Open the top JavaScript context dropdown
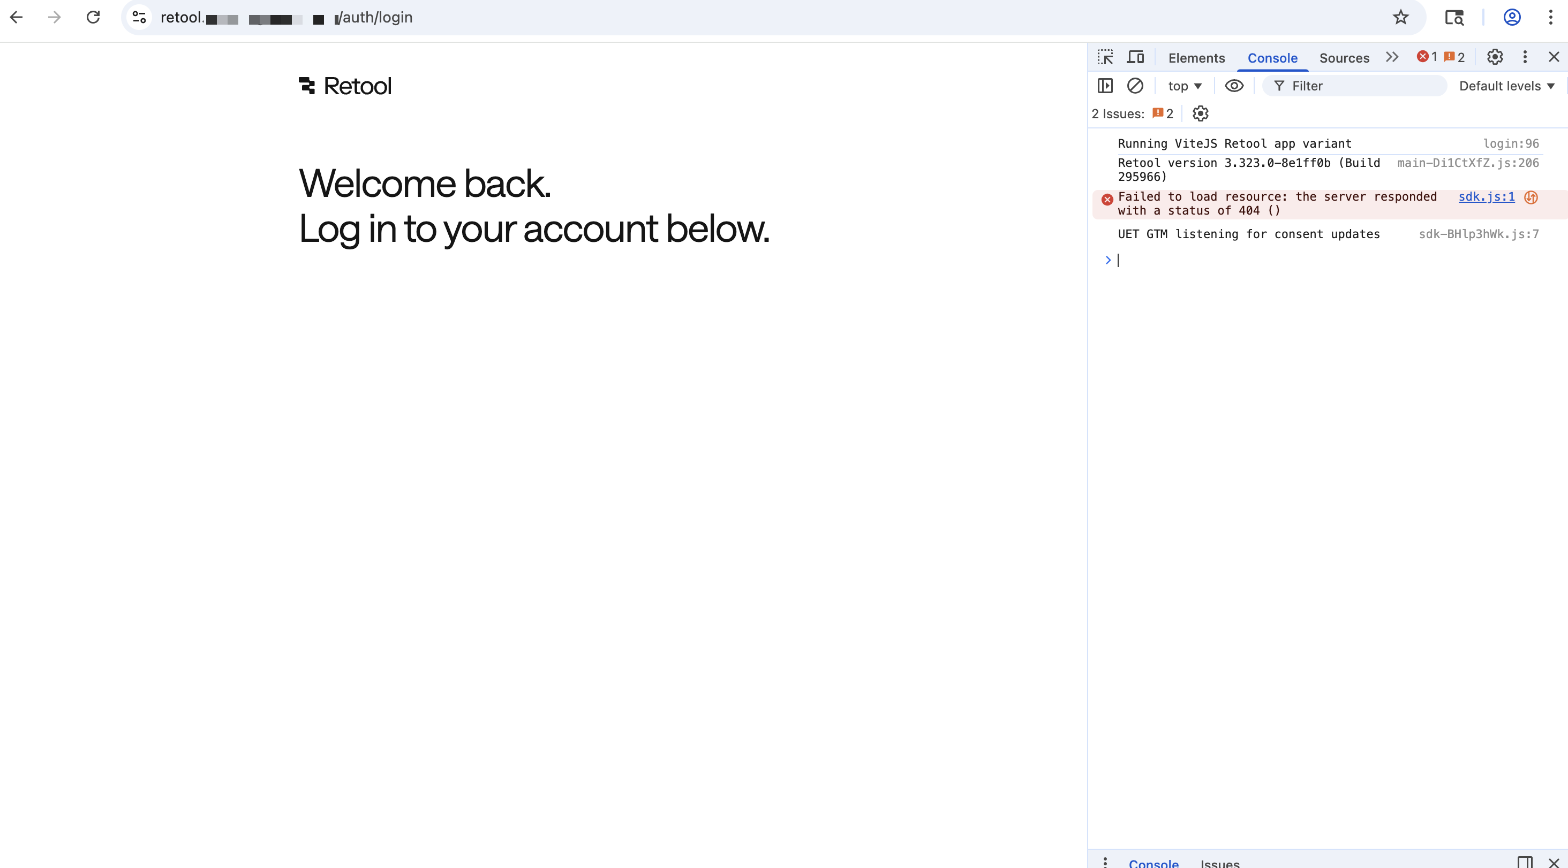Image resolution: width=1568 pixels, height=868 pixels. [1184, 86]
